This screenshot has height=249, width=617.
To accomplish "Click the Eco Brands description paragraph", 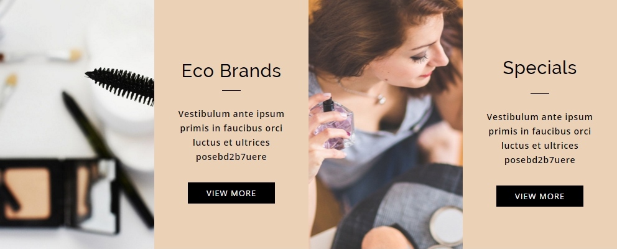I will pyautogui.click(x=231, y=135).
